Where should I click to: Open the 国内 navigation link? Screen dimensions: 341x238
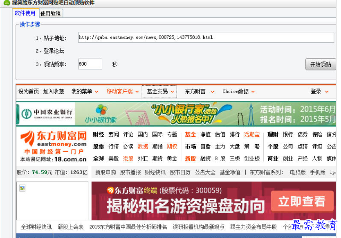[x=143, y=134]
